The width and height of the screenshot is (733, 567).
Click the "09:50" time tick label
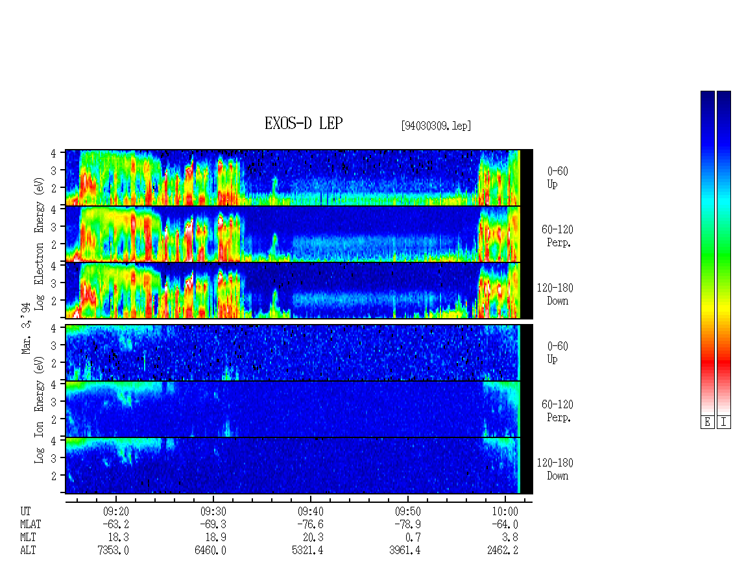[x=407, y=511]
